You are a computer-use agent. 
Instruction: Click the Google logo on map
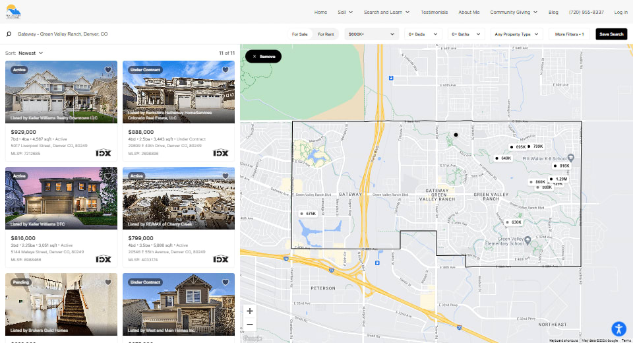point(253,338)
